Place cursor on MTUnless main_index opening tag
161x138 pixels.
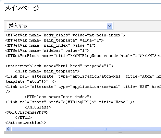(58, 97)
